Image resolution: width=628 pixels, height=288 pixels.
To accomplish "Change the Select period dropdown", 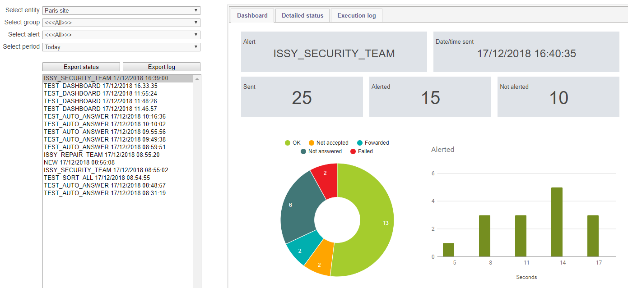I will [x=121, y=47].
